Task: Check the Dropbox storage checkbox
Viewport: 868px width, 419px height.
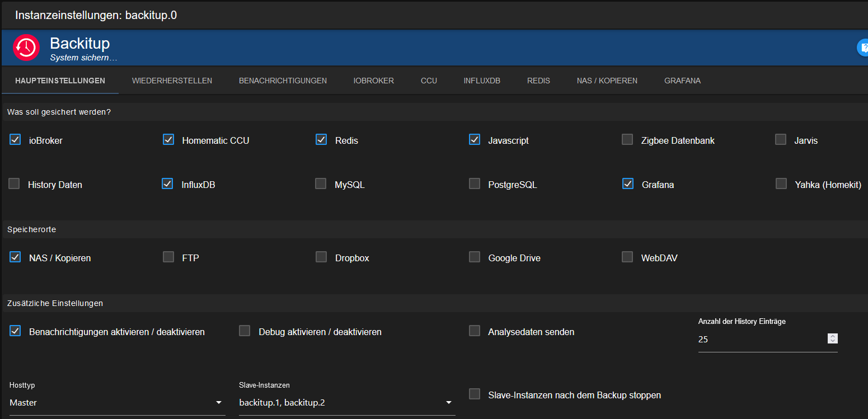Action: click(x=321, y=257)
